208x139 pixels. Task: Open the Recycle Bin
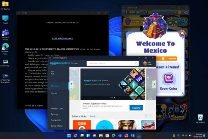pyautogui.click(x=200, y=118)
